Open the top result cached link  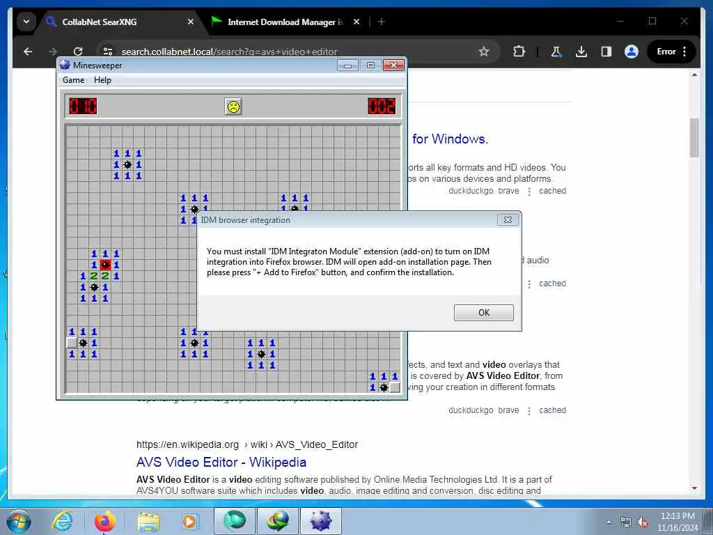552,191
